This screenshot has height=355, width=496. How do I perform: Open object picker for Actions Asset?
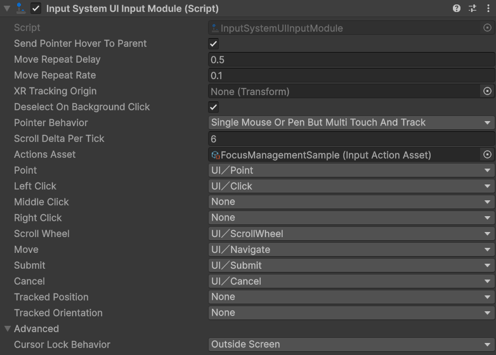click(x=488, y=154)
